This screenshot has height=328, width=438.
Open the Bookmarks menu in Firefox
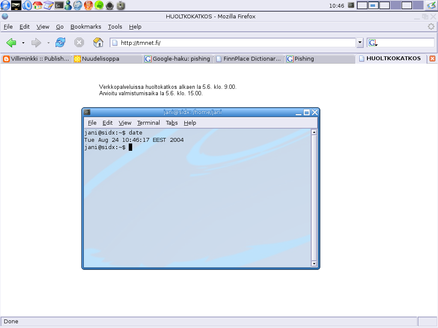[x=86, y=26]
